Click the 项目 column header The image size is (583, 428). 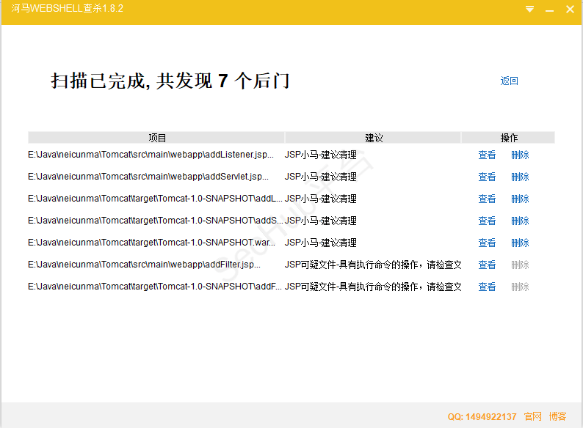tap(156, 138)
